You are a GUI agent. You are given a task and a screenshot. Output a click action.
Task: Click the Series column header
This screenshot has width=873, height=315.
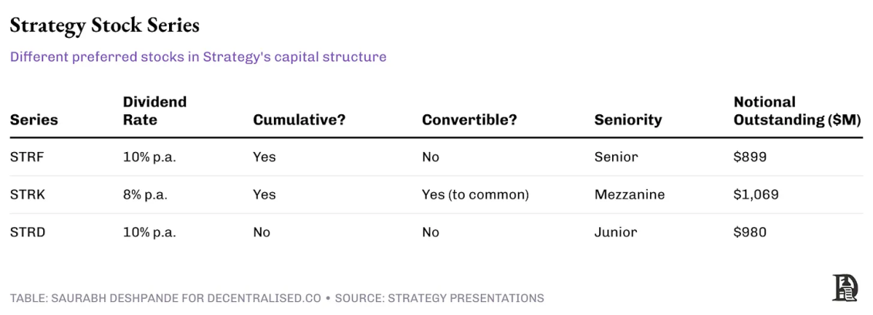point(33,120)
